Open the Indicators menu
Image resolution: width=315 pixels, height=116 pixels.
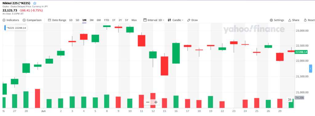(x=11, y=20)
